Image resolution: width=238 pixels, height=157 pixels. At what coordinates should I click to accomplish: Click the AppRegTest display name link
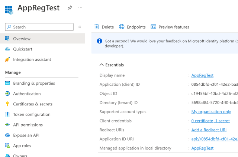tap(202, 75)
